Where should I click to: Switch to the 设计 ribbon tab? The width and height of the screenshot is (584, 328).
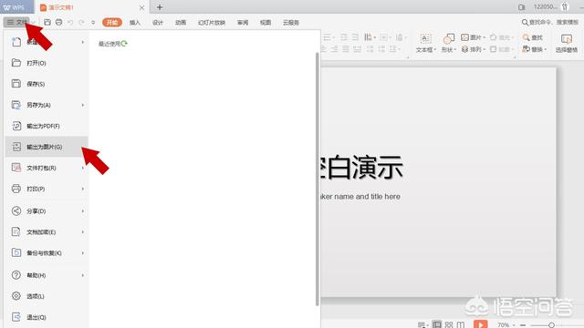click(158, 23)
